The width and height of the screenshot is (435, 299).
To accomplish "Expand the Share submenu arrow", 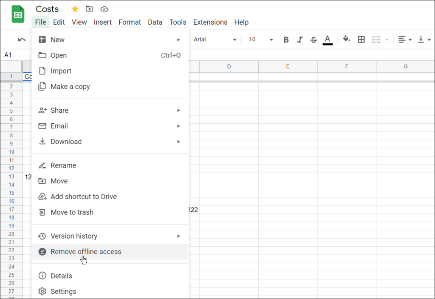I will [x=179, y=110].
